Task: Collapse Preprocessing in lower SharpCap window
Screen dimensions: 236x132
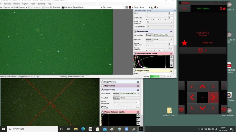Action: click(102, 90)
